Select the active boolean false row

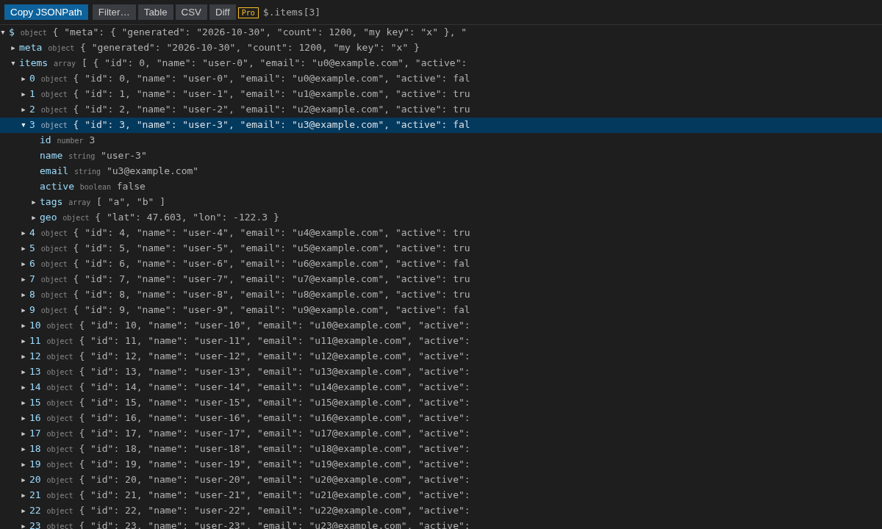coord(441,187)
